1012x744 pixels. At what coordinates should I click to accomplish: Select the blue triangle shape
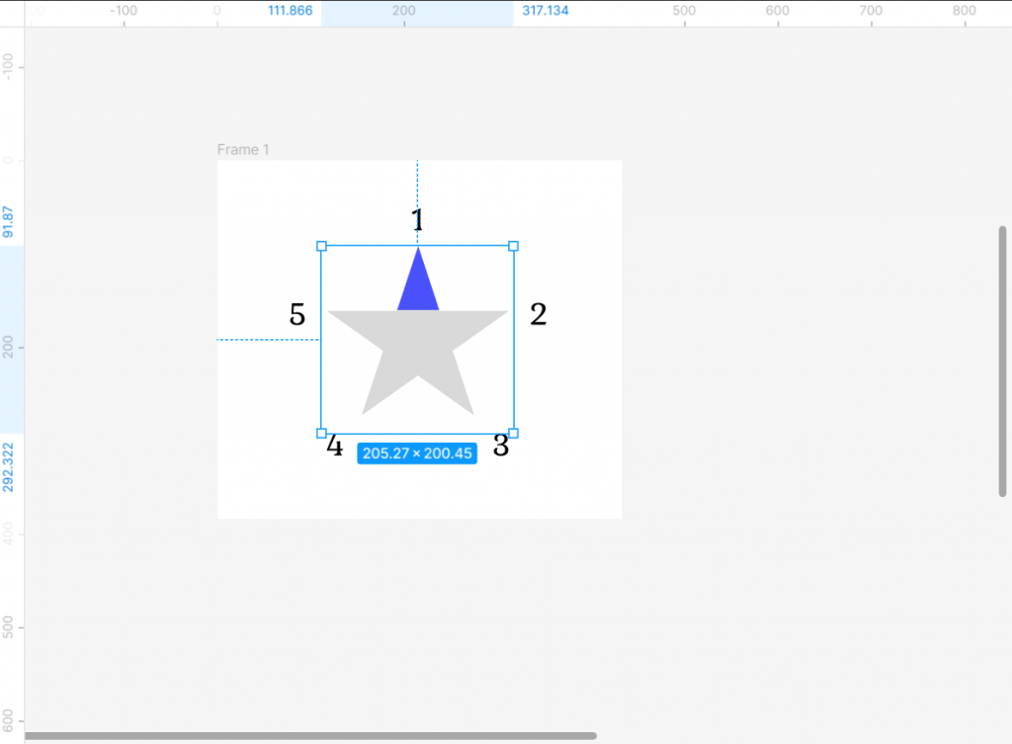pos(418,289)
